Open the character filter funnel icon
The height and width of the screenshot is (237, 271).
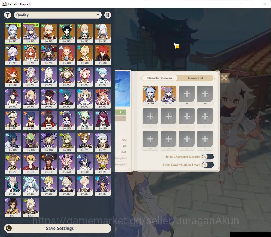8,15
